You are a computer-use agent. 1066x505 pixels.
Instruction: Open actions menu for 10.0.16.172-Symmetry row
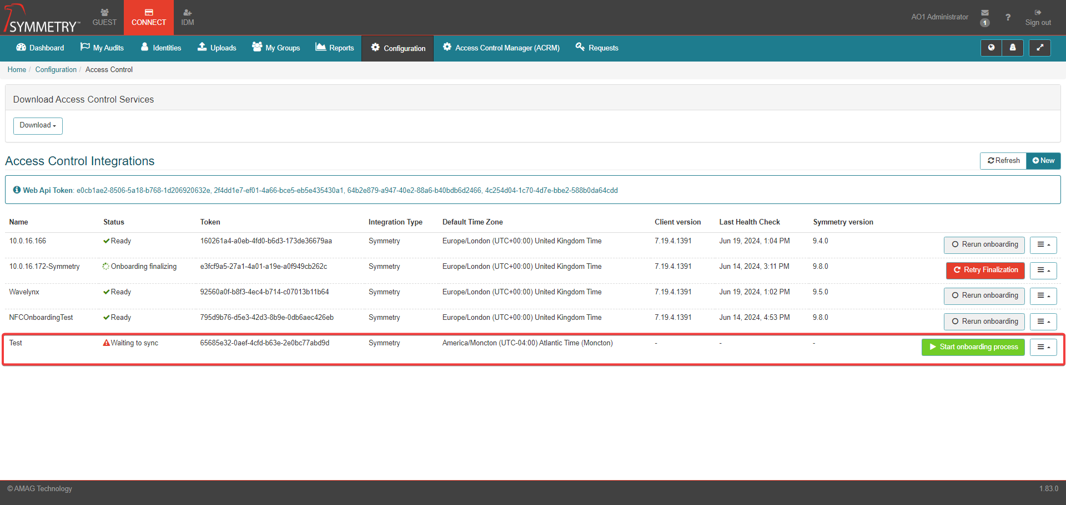coord(1043,270)
